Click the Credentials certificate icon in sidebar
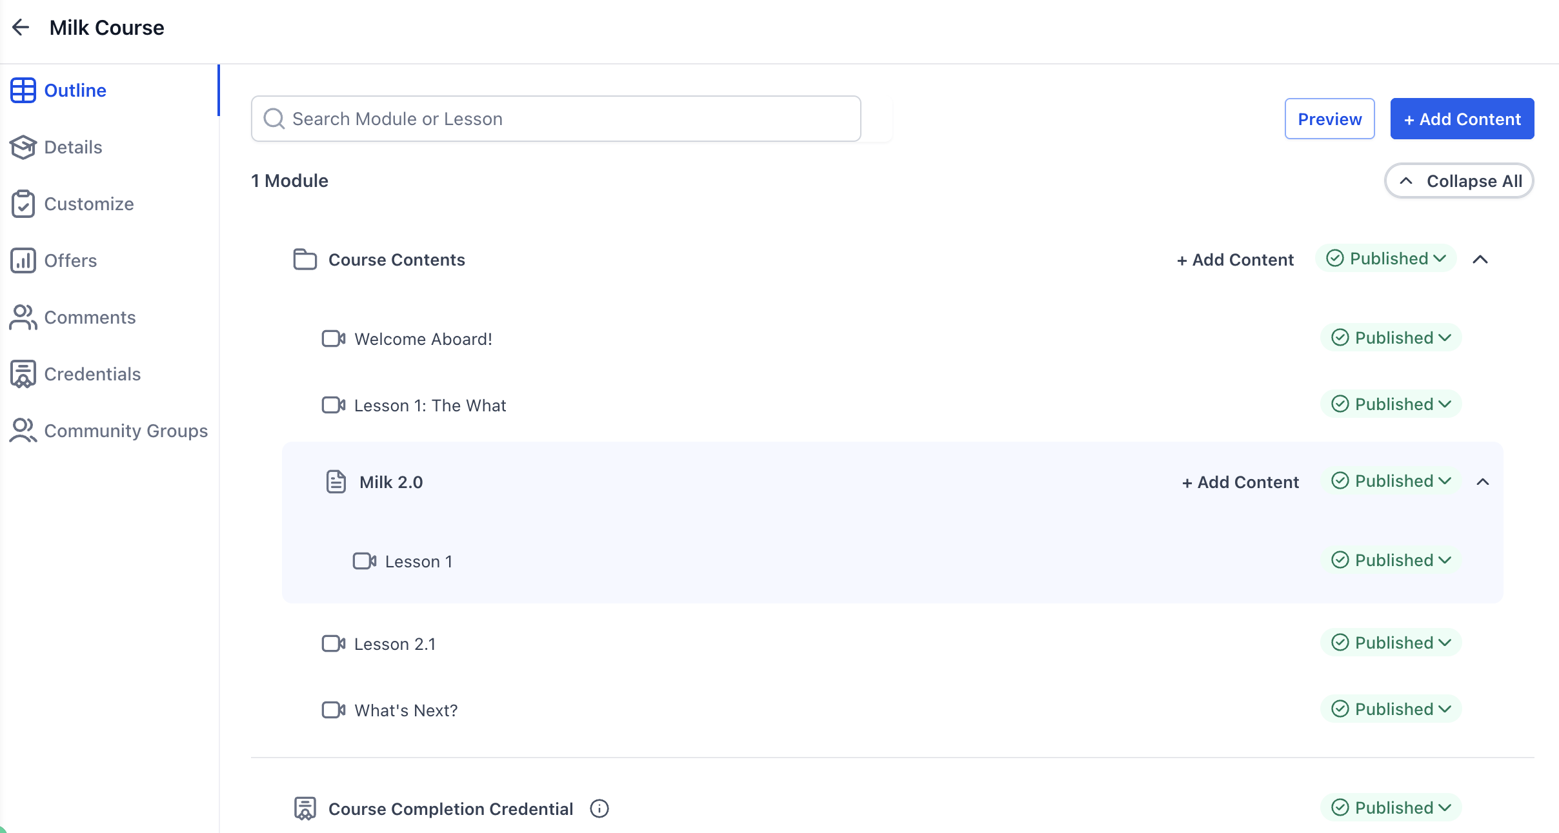Screen dimensions: 1559x833 pyautogui.click(x=23, y=374)
